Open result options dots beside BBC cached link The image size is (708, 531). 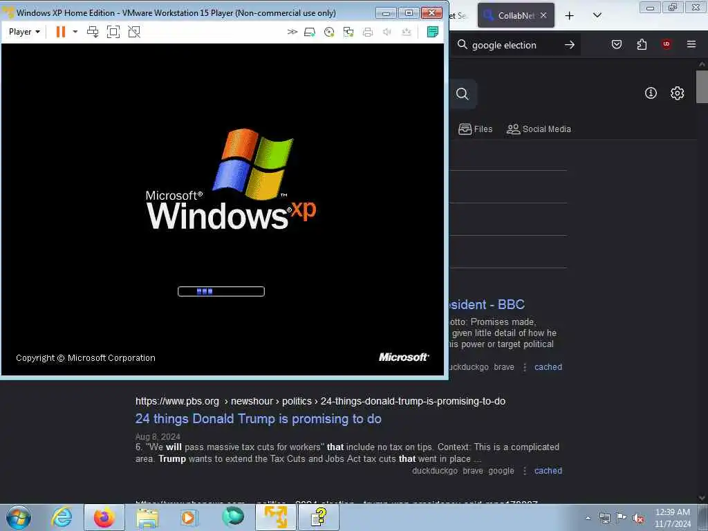[x=525, y=368]
